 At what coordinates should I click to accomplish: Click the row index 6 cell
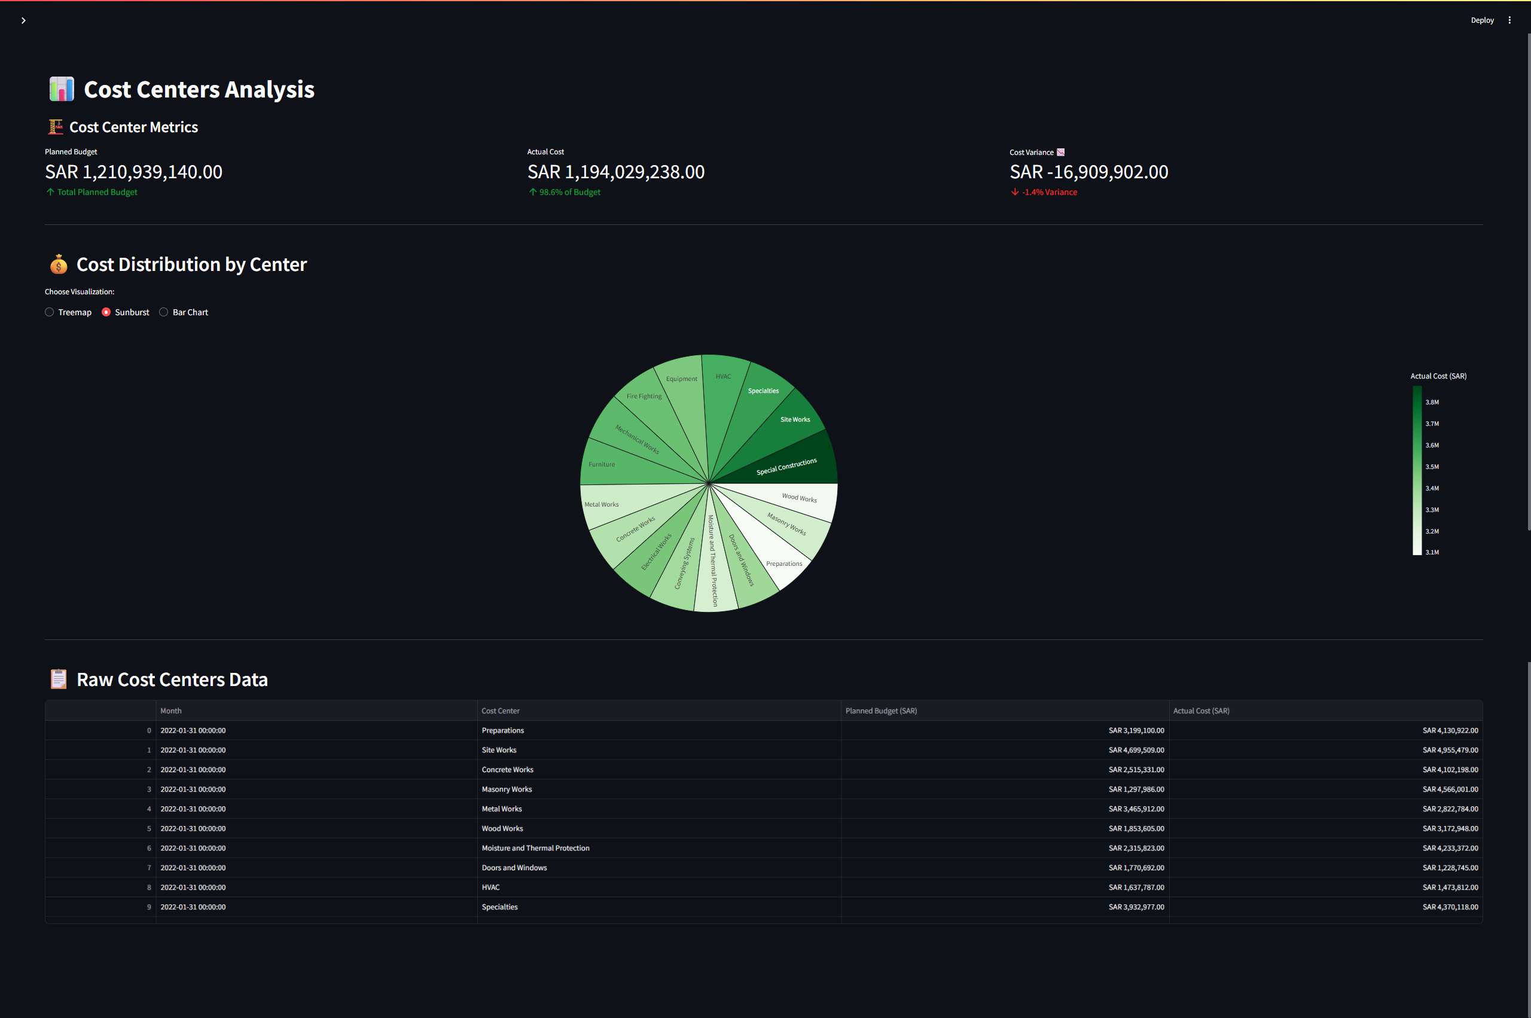coord(100,848)
